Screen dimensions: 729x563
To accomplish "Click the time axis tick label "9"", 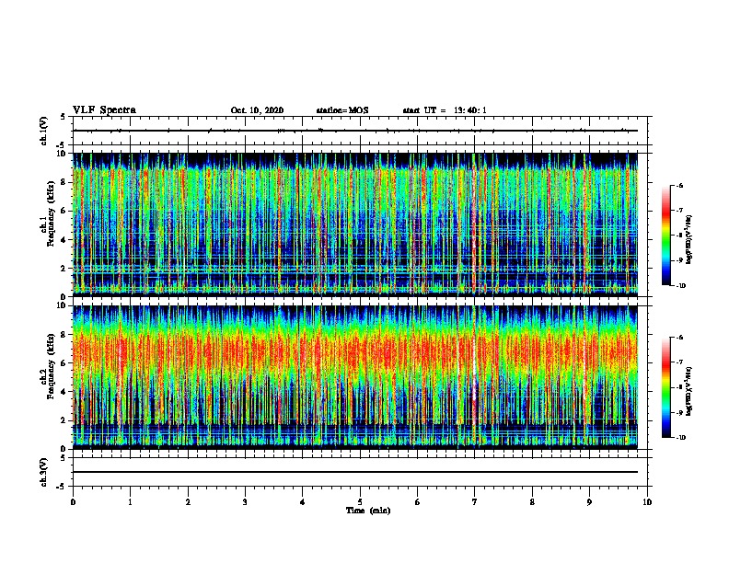I will (x=589, y=501).
